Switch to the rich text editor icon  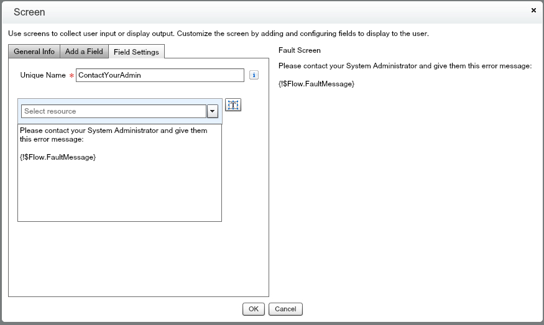coord(233,105)
